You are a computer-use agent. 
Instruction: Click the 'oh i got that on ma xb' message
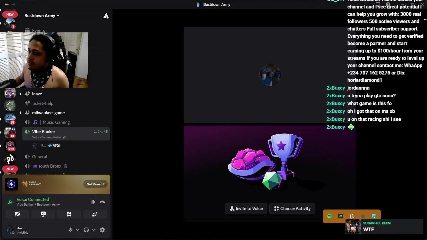point(371,111)
